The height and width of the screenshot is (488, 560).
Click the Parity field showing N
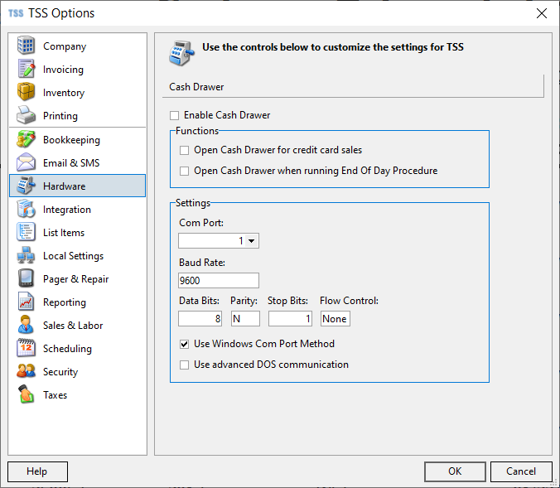click(245, 319)
